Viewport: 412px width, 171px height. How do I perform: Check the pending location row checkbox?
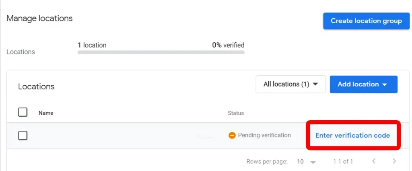pos(23,136)
